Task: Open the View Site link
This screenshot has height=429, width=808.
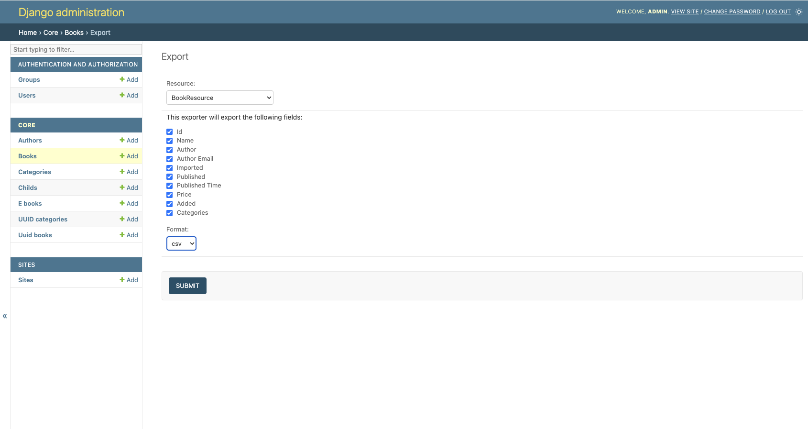Action: 685,12
